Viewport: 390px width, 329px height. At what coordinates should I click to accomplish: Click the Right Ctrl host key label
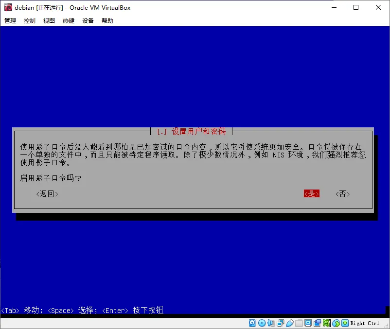(365, 323)
